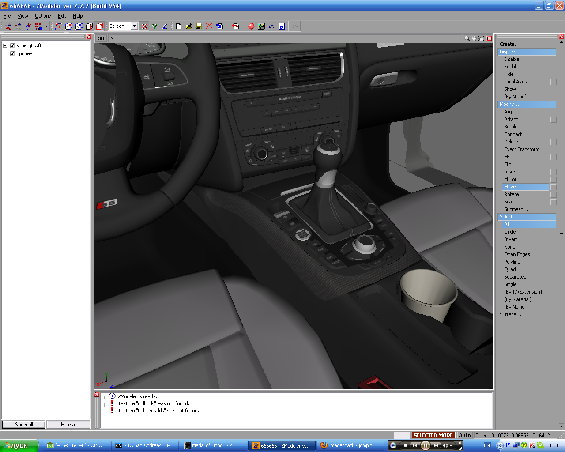Activate the viewport zoom magnifier icon
This screenshot has height=452, width=565.
click(467, 38)
